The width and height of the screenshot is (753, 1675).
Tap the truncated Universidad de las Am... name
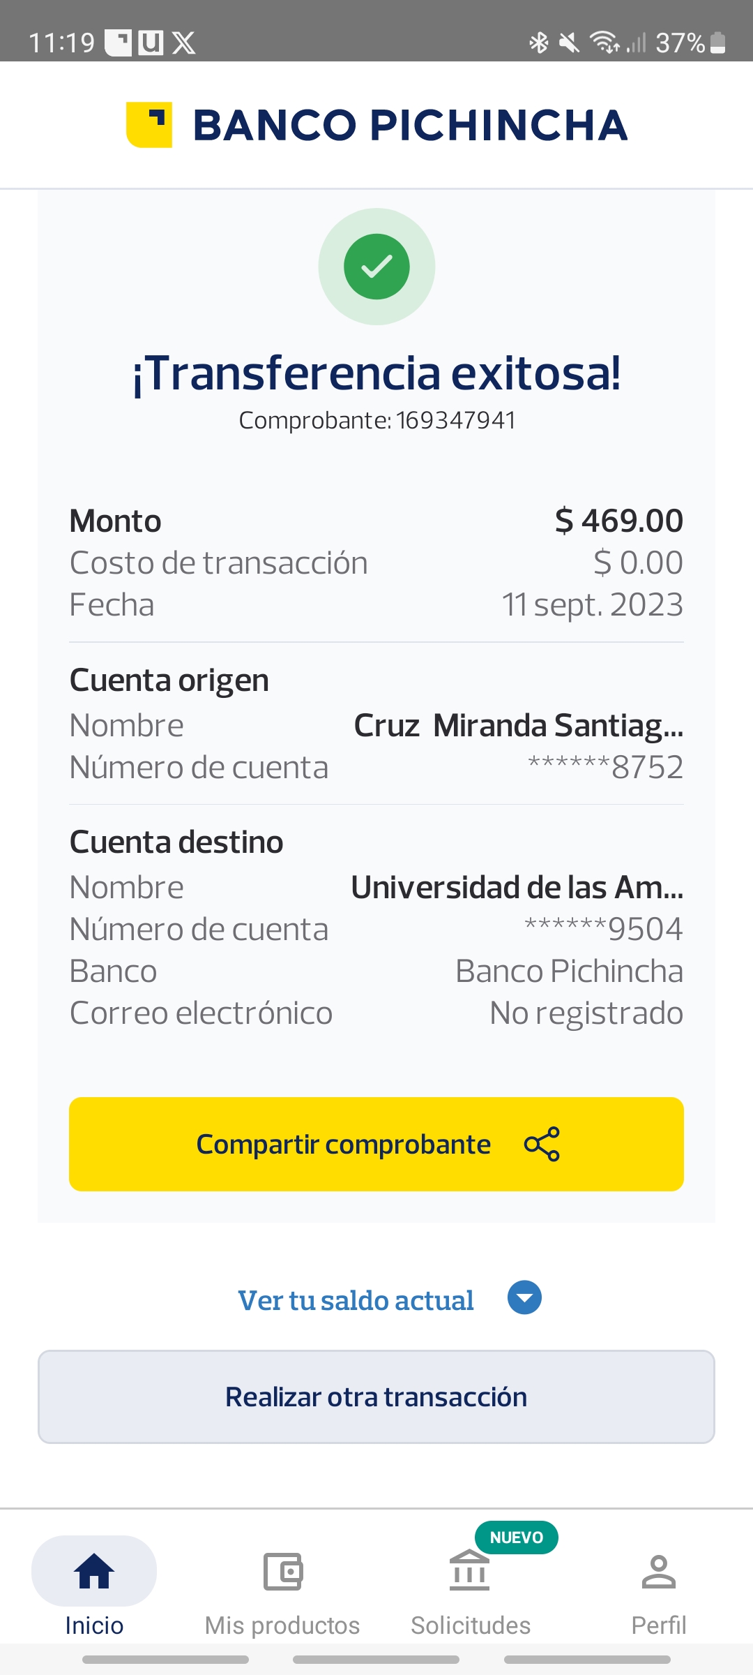click(x=517, y=888)
